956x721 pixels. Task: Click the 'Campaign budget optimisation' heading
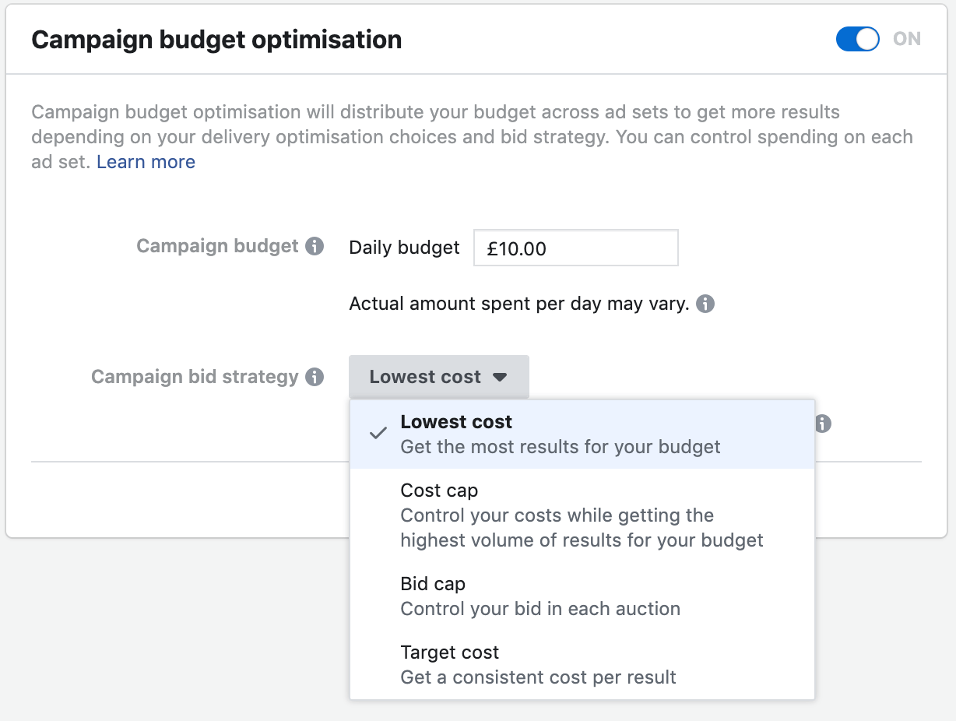tap(216, 39)
